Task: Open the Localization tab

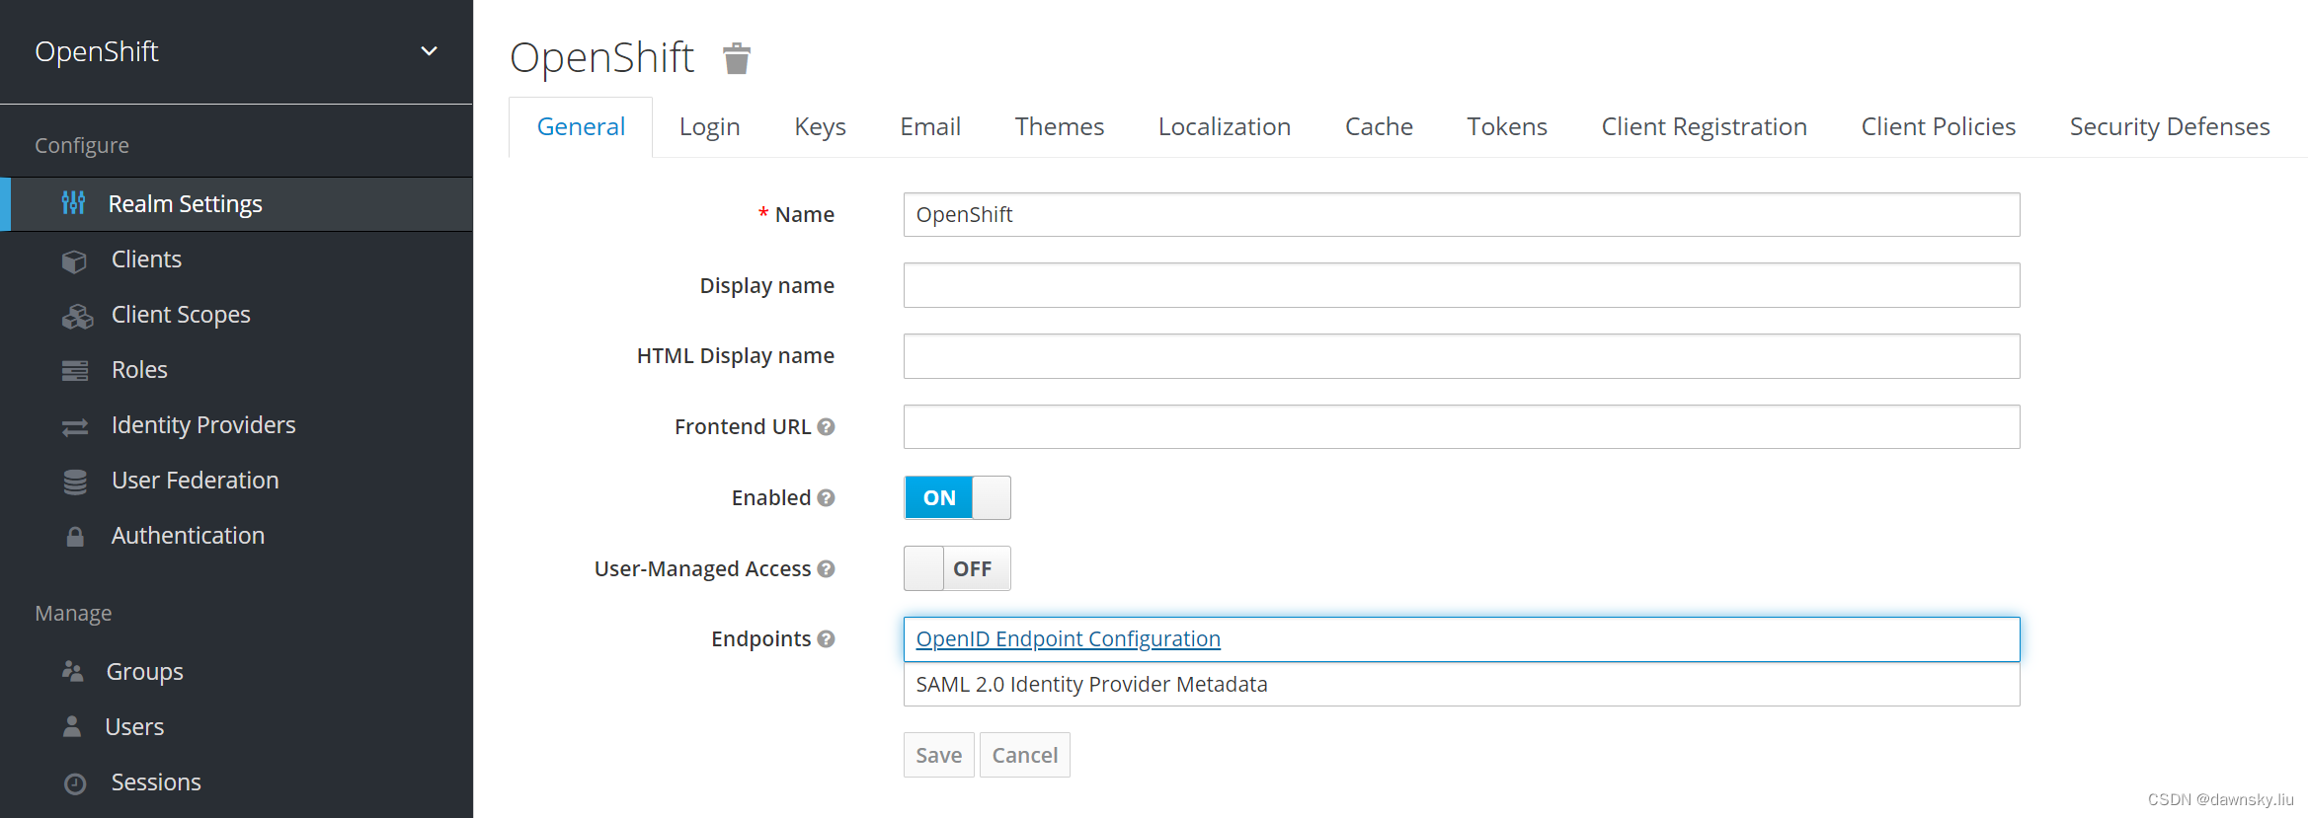Action: click(x=1224, y=126)
